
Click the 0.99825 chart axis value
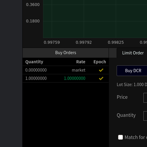(116, 42)
